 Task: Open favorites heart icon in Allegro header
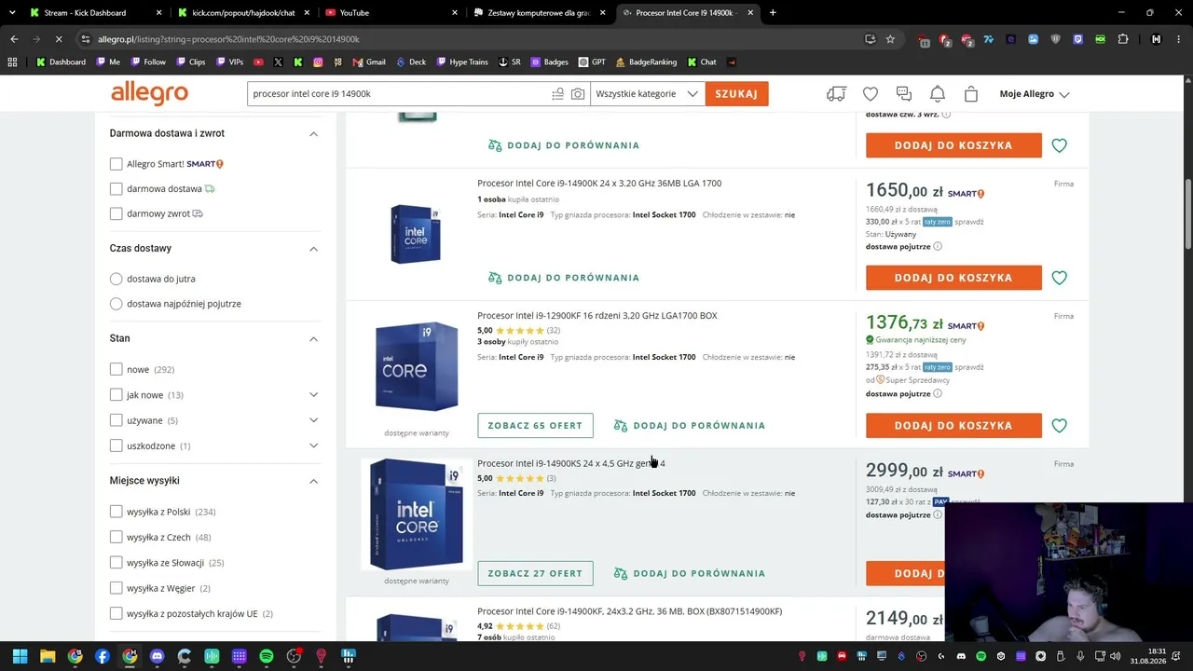[x=871, y=94]
